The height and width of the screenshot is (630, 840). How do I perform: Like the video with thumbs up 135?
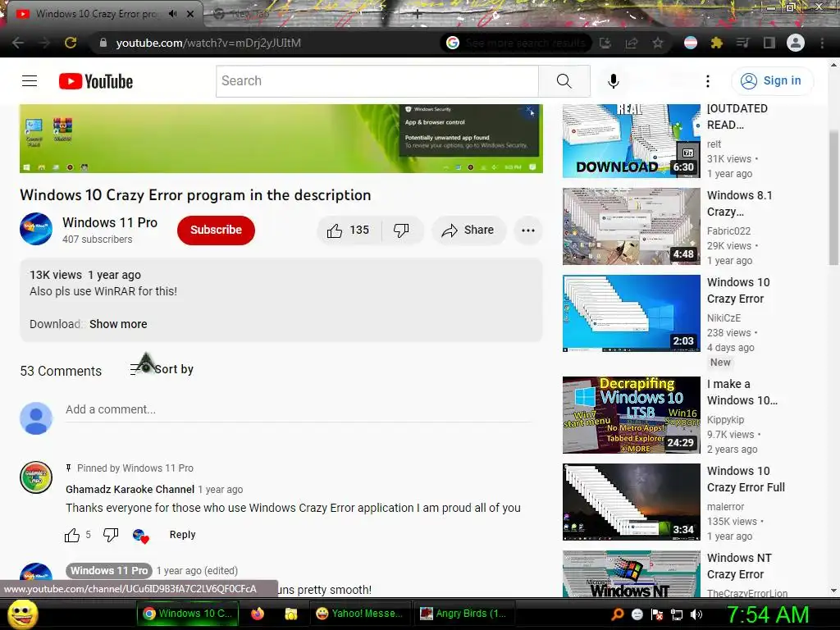tap(349, 231)
